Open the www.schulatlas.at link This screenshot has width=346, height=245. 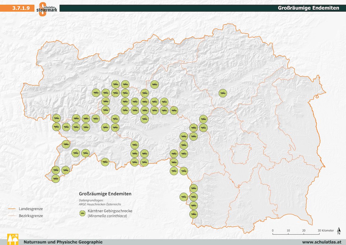click(321, 242)
